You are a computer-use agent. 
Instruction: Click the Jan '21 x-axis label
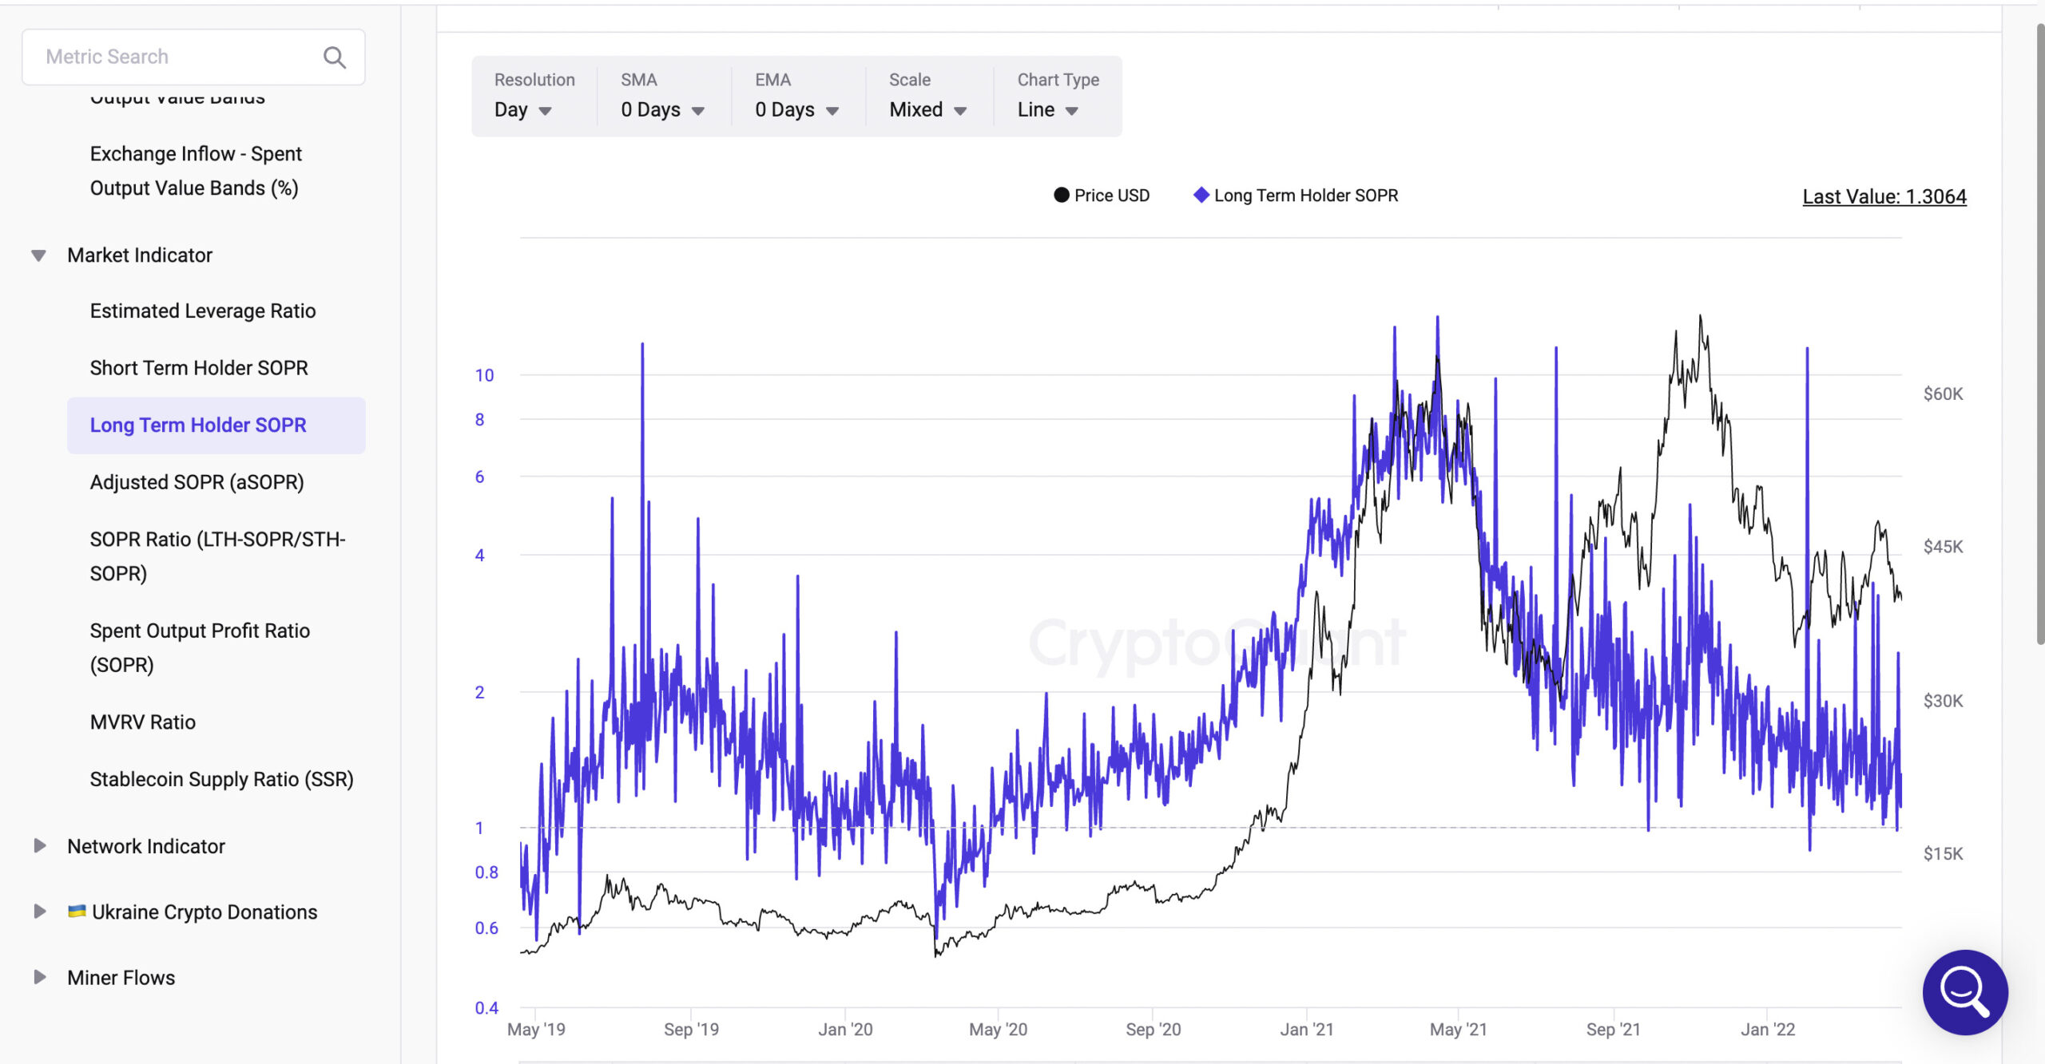pos(1307,1030)
